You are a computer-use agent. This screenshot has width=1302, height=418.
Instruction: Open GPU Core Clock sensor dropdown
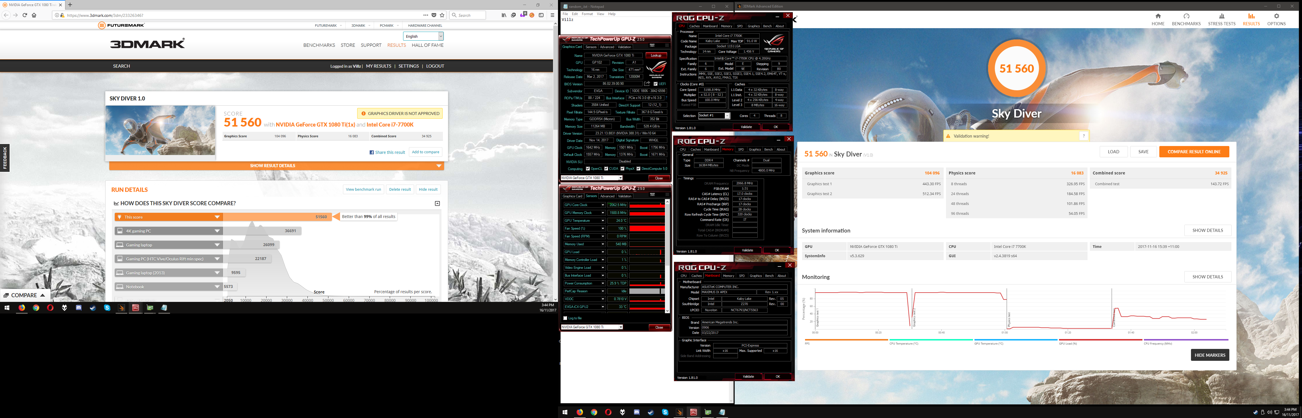(x=602, y=205)
